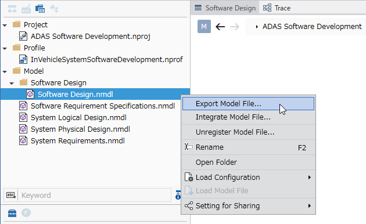
Task: Select ADAS Software Development.nproj in tree
Action: pyautogui.click(x=90, y=37)
